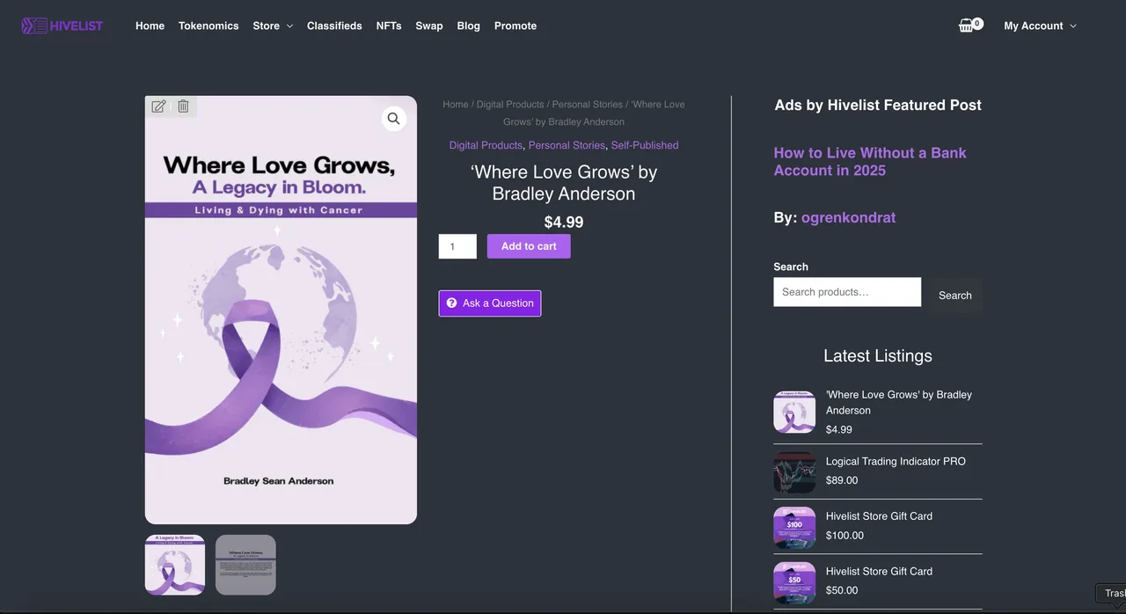Click the main book cover image
Image resolution: width=1126 pixels, height=614 pixels.
pyautogui.click(x=281, y=310)
